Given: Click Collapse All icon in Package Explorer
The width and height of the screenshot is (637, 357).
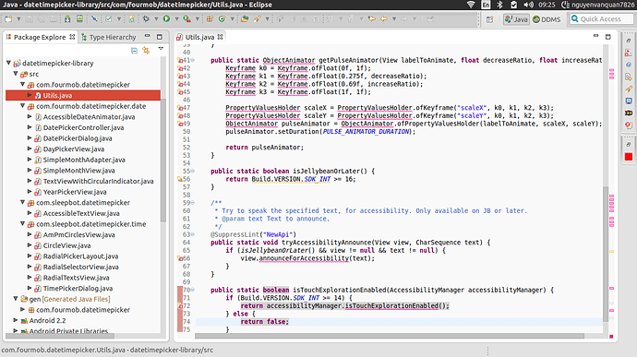Looking at the screenshot, I should (x=134, y=51).
